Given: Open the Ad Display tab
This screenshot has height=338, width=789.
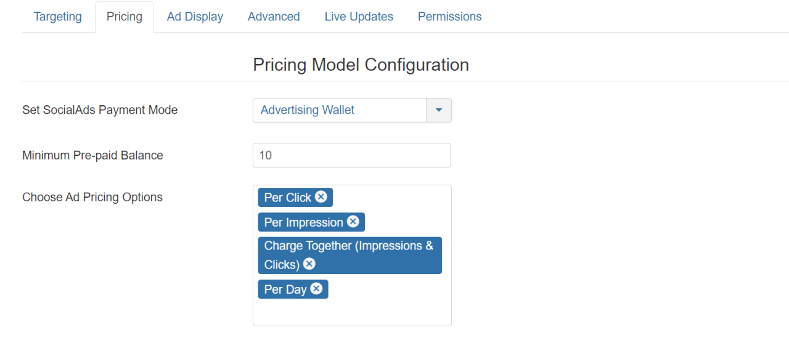Looking at the screenshot, I should click(195, 17).
